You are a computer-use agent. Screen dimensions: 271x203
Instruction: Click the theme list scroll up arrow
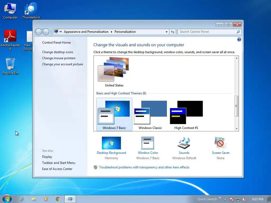236,58
